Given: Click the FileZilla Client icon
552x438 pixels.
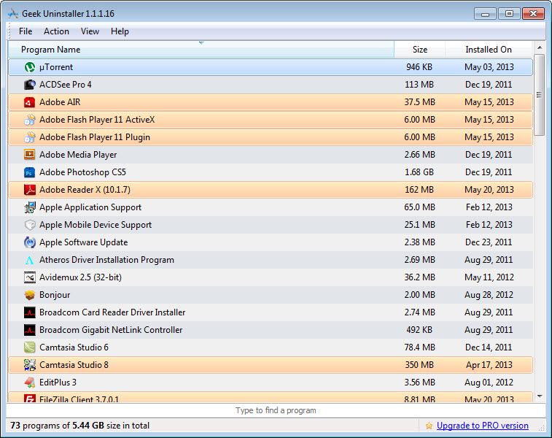Looking at the screenshot, I should [x=30, y=399].
